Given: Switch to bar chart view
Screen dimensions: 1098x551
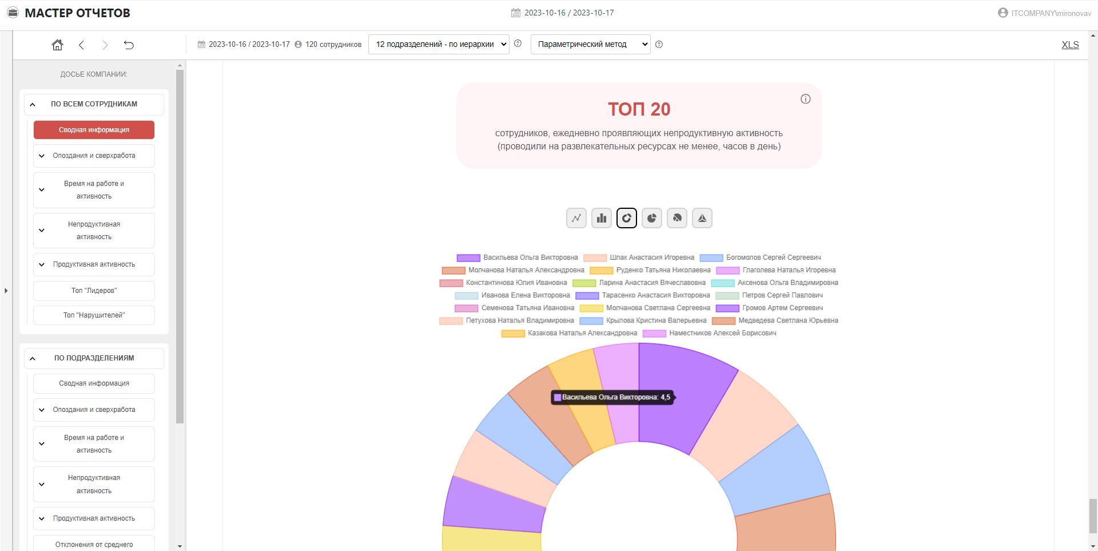Looking at the screenshot, I should pos(601,218).
